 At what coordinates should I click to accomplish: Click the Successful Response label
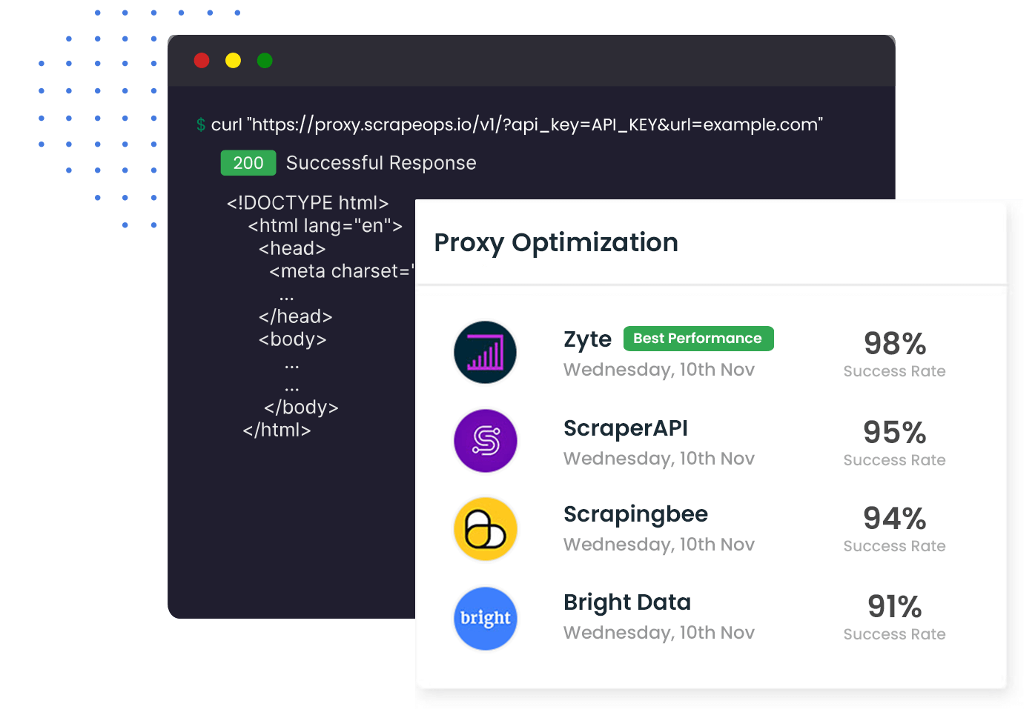coord(381,163)
